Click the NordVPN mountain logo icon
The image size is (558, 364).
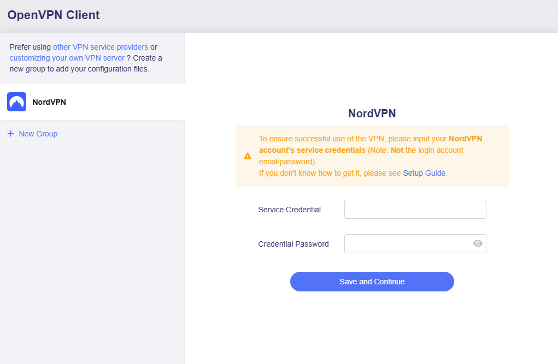[x=16, y=102]
